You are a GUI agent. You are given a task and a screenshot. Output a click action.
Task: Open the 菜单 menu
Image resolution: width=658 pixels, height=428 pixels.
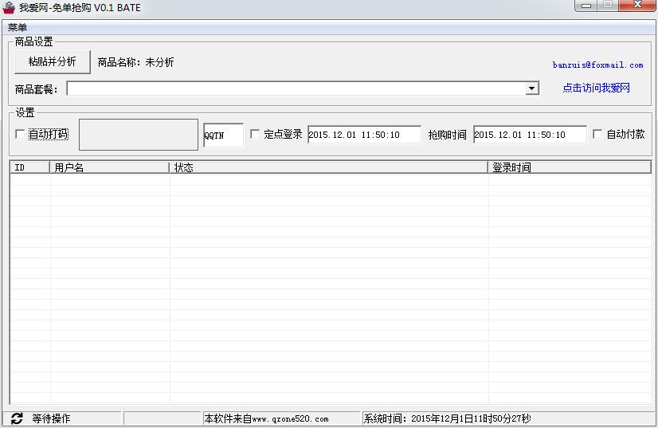[18, 27]
